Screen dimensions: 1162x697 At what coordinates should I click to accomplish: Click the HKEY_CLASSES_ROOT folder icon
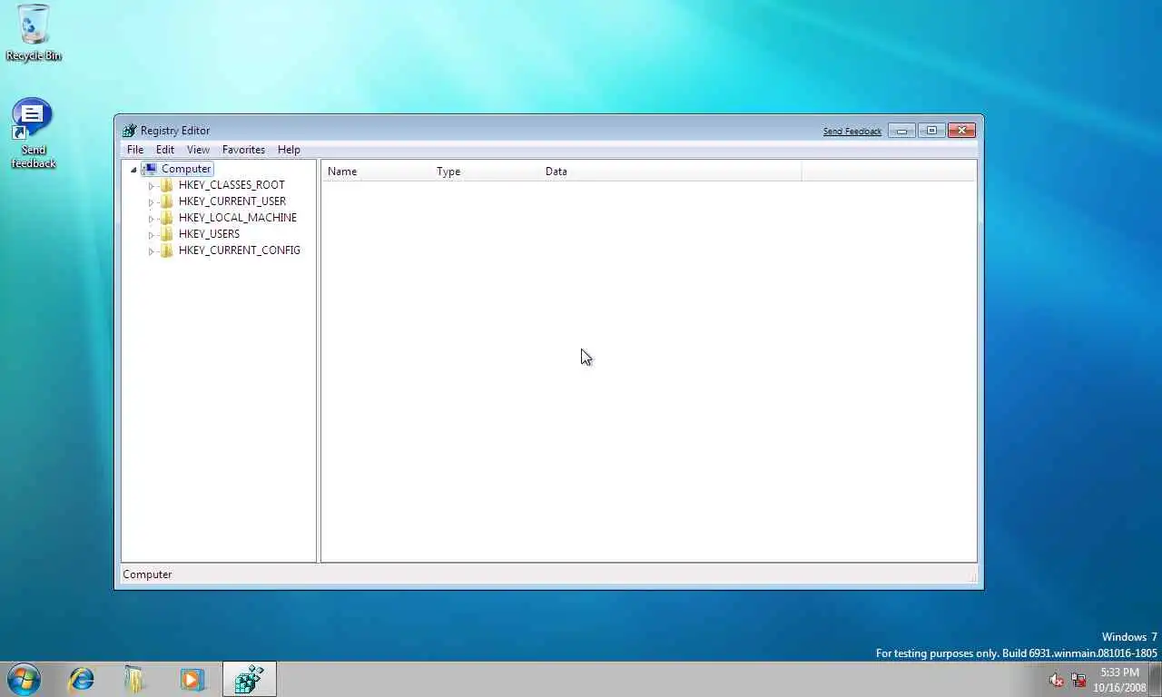coord(166,185)
